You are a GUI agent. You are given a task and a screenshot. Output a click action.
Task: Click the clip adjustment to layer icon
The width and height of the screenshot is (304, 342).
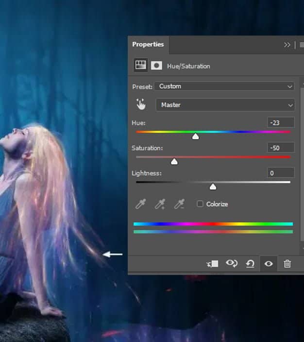[x=212, y=264]
